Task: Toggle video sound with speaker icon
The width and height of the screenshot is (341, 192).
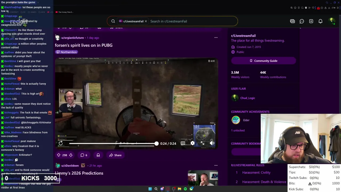Action: 212,143
